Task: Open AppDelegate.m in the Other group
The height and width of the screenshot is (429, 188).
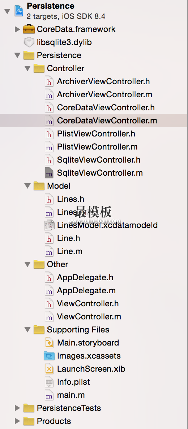Action: coord(86,291)
